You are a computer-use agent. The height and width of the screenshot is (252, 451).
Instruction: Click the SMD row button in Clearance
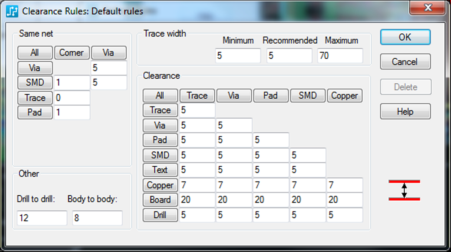160,155
